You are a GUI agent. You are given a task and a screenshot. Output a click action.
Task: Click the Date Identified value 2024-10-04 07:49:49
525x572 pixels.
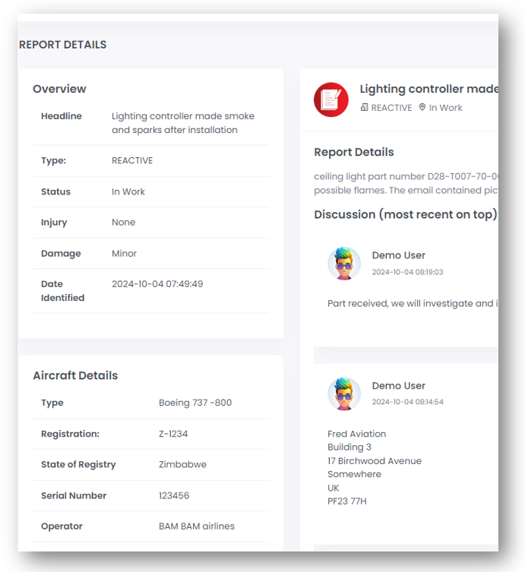[157, 284]
